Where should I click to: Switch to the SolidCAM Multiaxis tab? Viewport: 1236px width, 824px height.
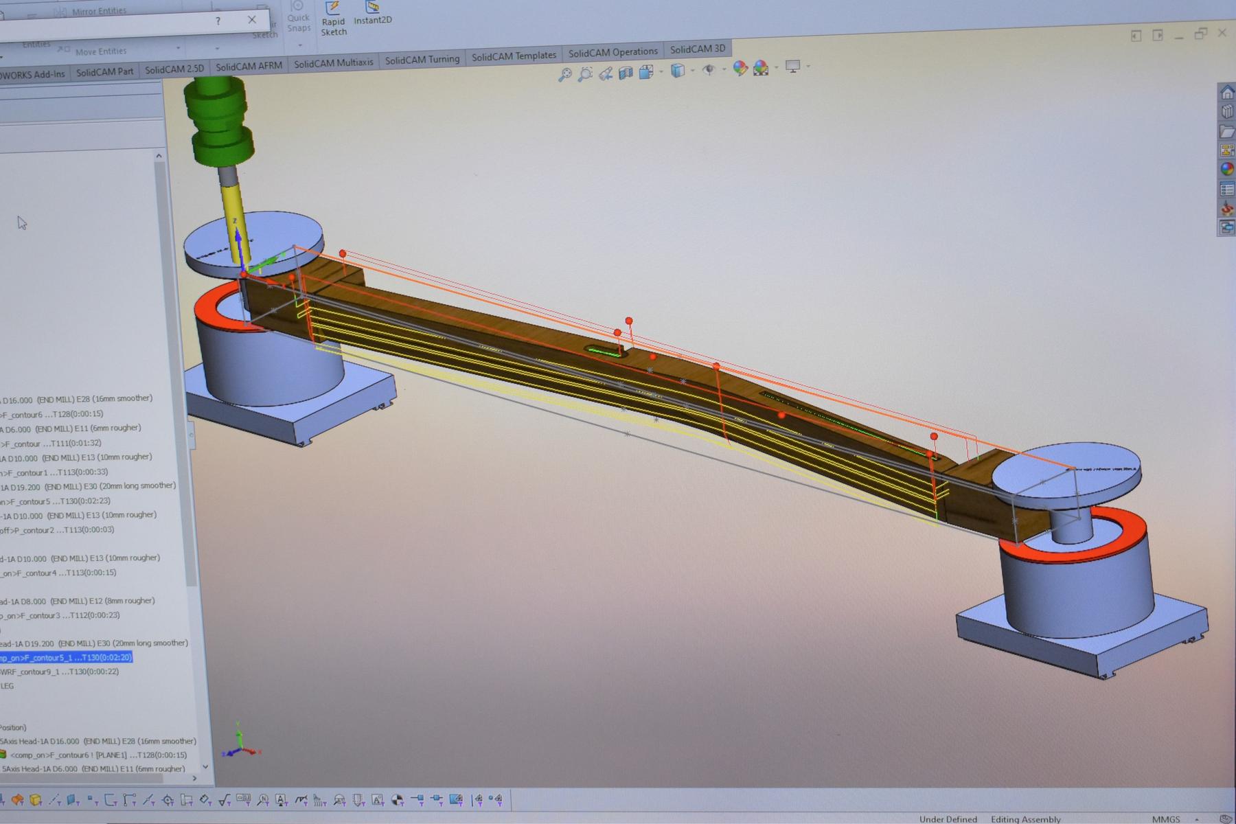coord(334,62)
